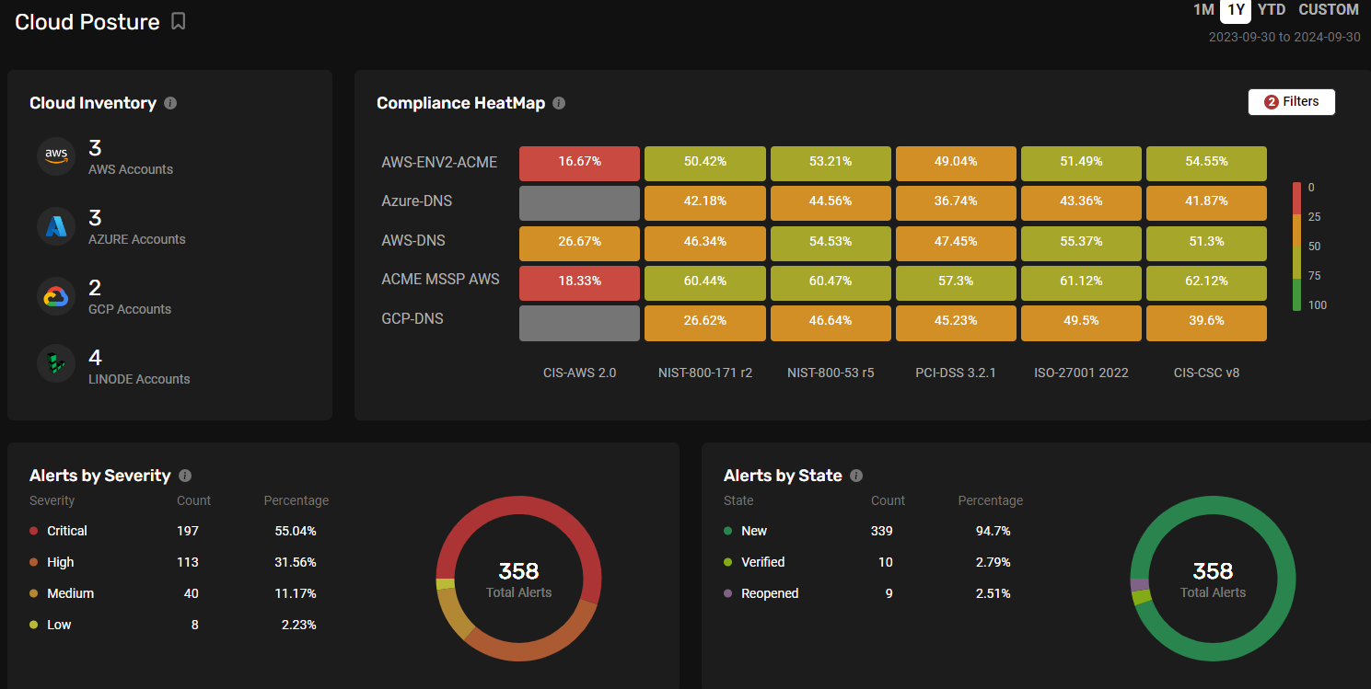Select the AWS accounts logo icon
The height and width of the screenshot is (689, 1371).
56,155
